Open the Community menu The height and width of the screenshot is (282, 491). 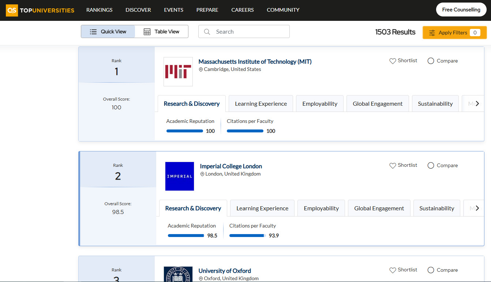tap(283, 10)
